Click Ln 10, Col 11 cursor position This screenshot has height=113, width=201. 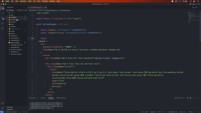pos(144,112)
